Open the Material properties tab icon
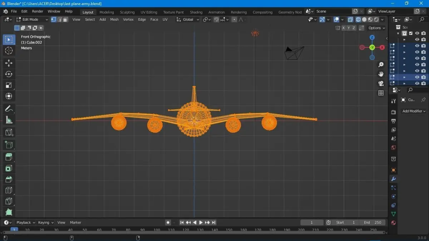The height and width of the screenshot is (241, 429). click(x=394, y=223)
